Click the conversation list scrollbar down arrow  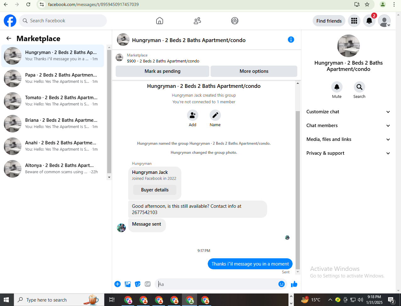[x=109, y=177]
